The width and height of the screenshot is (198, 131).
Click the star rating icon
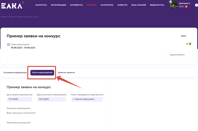pos(187,44)
